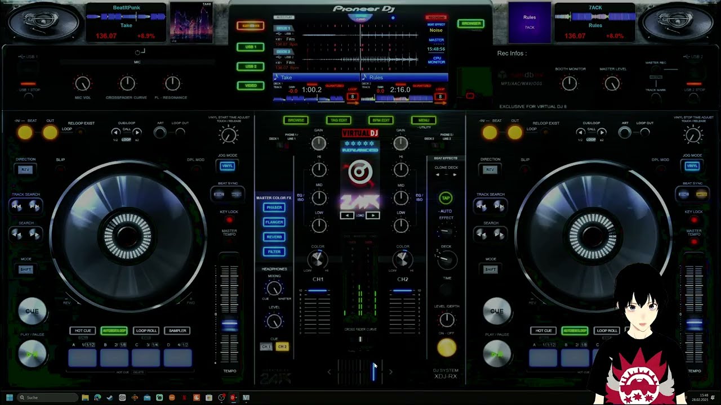Set left deck as beat sync MASTER

[237, 194]
